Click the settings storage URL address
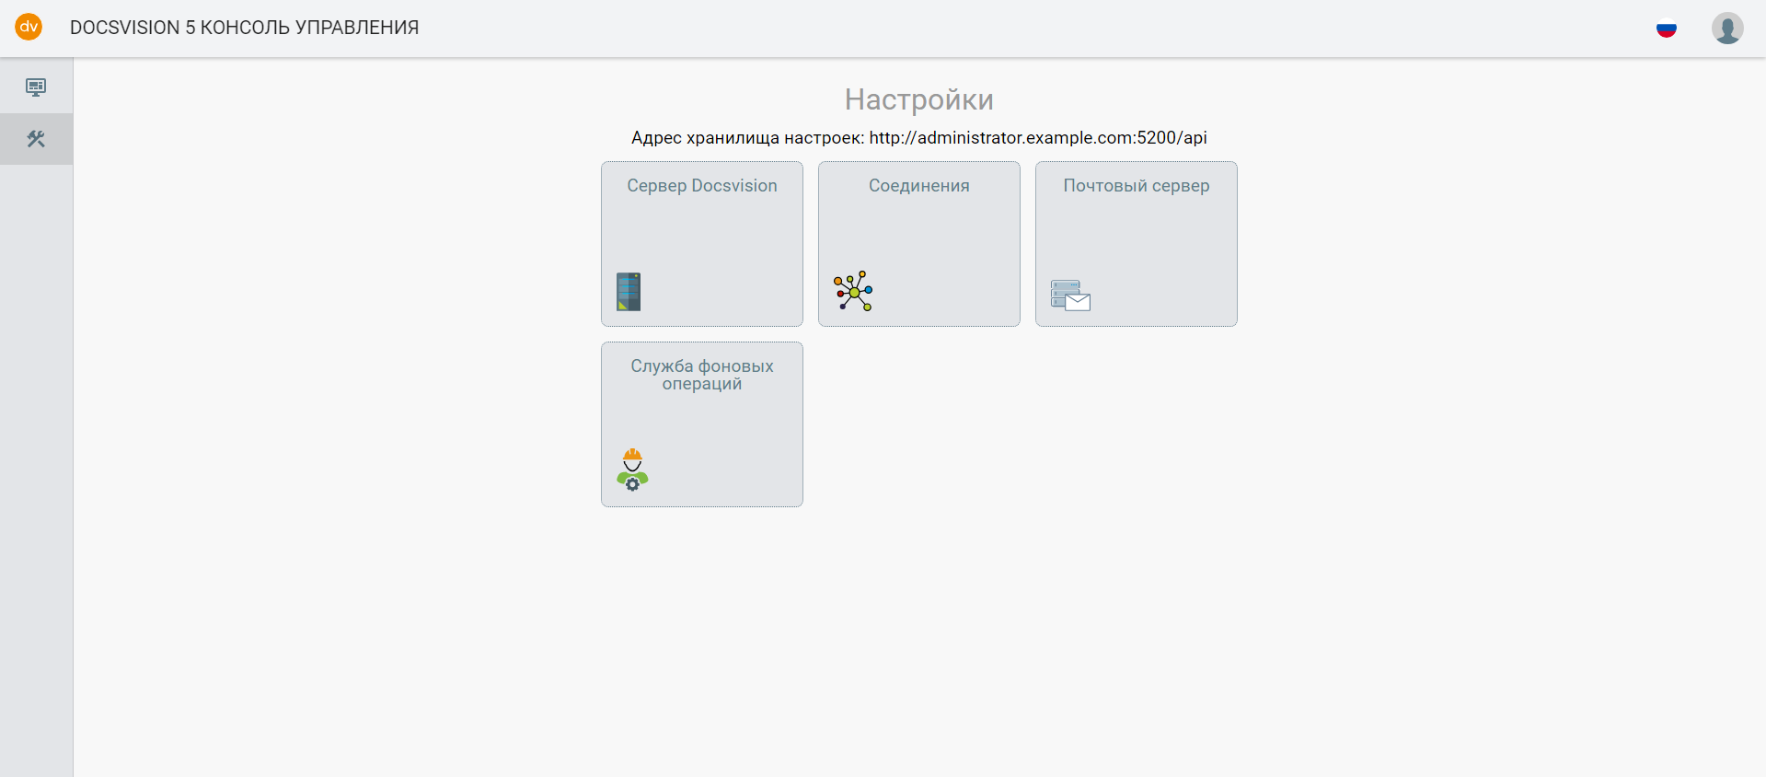Viewport: 1766px width, 777px height. (1037, 138)
